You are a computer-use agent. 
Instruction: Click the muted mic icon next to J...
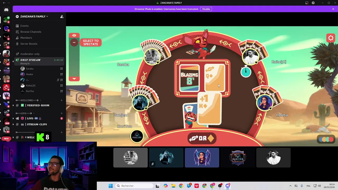pyautogui.click(x=58, y=80)
